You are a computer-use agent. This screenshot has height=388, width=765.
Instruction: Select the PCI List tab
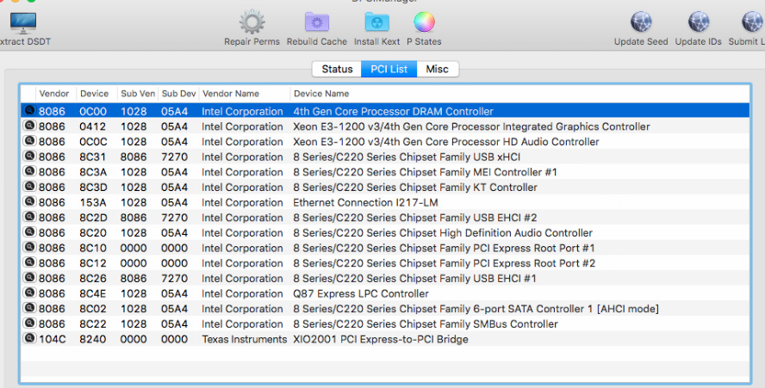click(389, 69)
